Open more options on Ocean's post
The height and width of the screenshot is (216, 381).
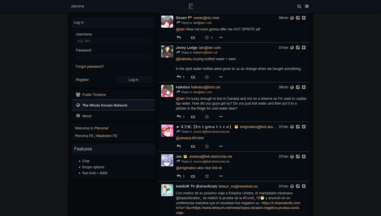point(221,37)
